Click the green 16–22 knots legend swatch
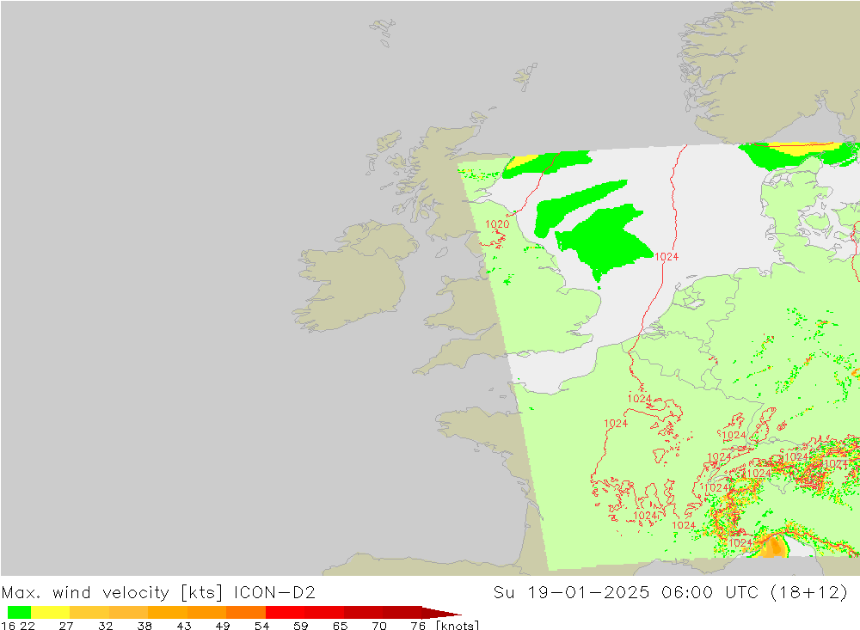Screen dimensions: 860x630 point(19,613)
